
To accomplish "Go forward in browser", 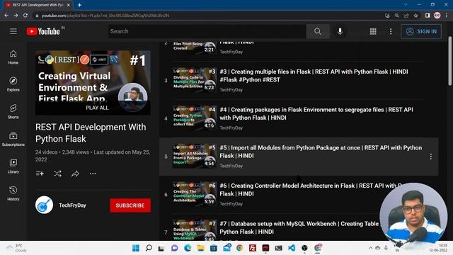I will click(16, 16).
